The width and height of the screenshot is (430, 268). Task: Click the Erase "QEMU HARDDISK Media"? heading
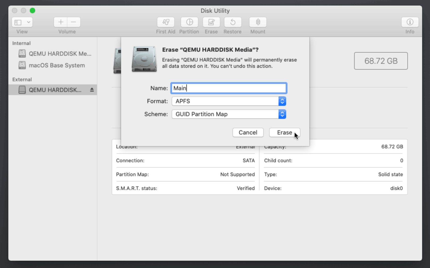tap(210, 50)
